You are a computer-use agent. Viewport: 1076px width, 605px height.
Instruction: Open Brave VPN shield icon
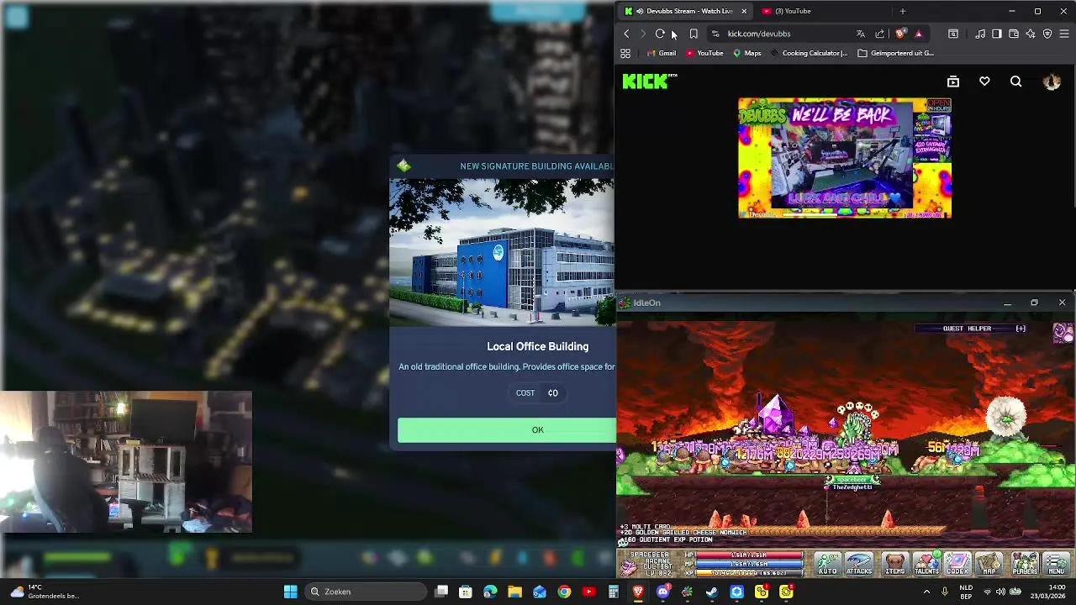click(1047, 34)
